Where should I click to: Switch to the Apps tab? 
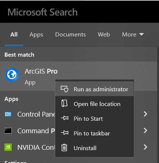(36, 35)
